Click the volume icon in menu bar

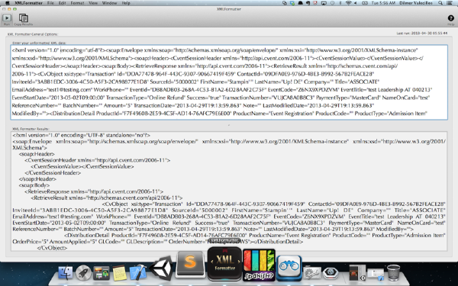click(356, 3)
